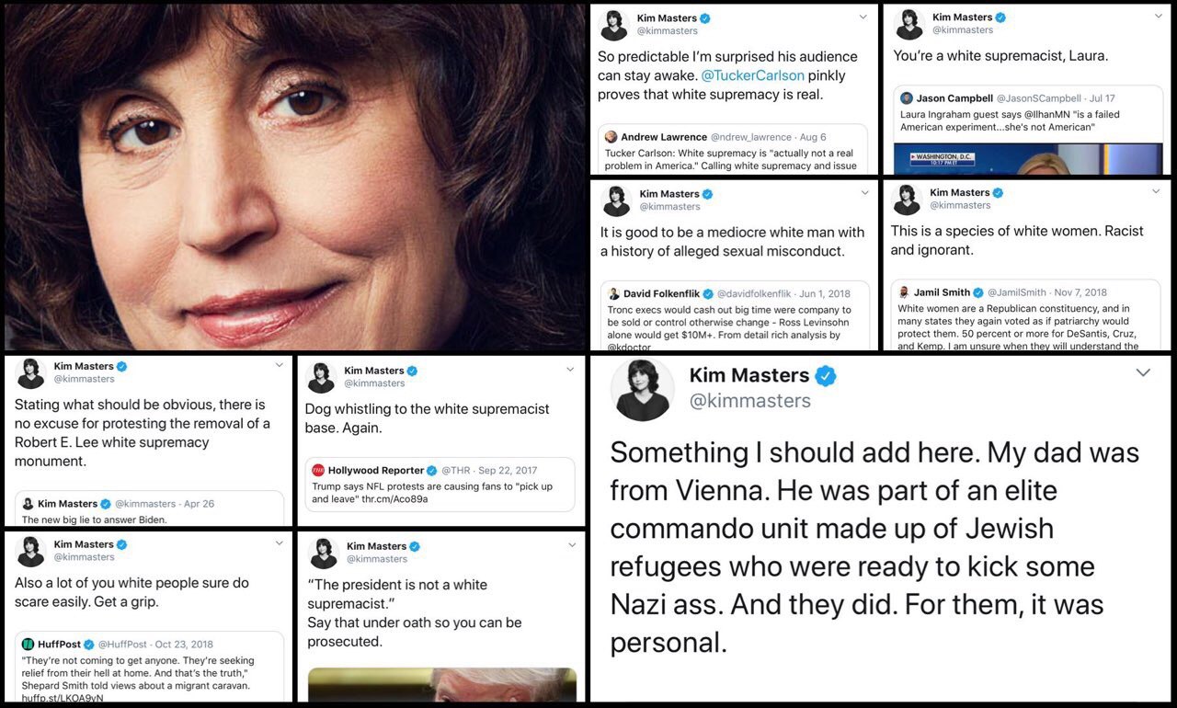Open the large portrait photo of the woman
1177x708 pixels.
tap(294, 175)
